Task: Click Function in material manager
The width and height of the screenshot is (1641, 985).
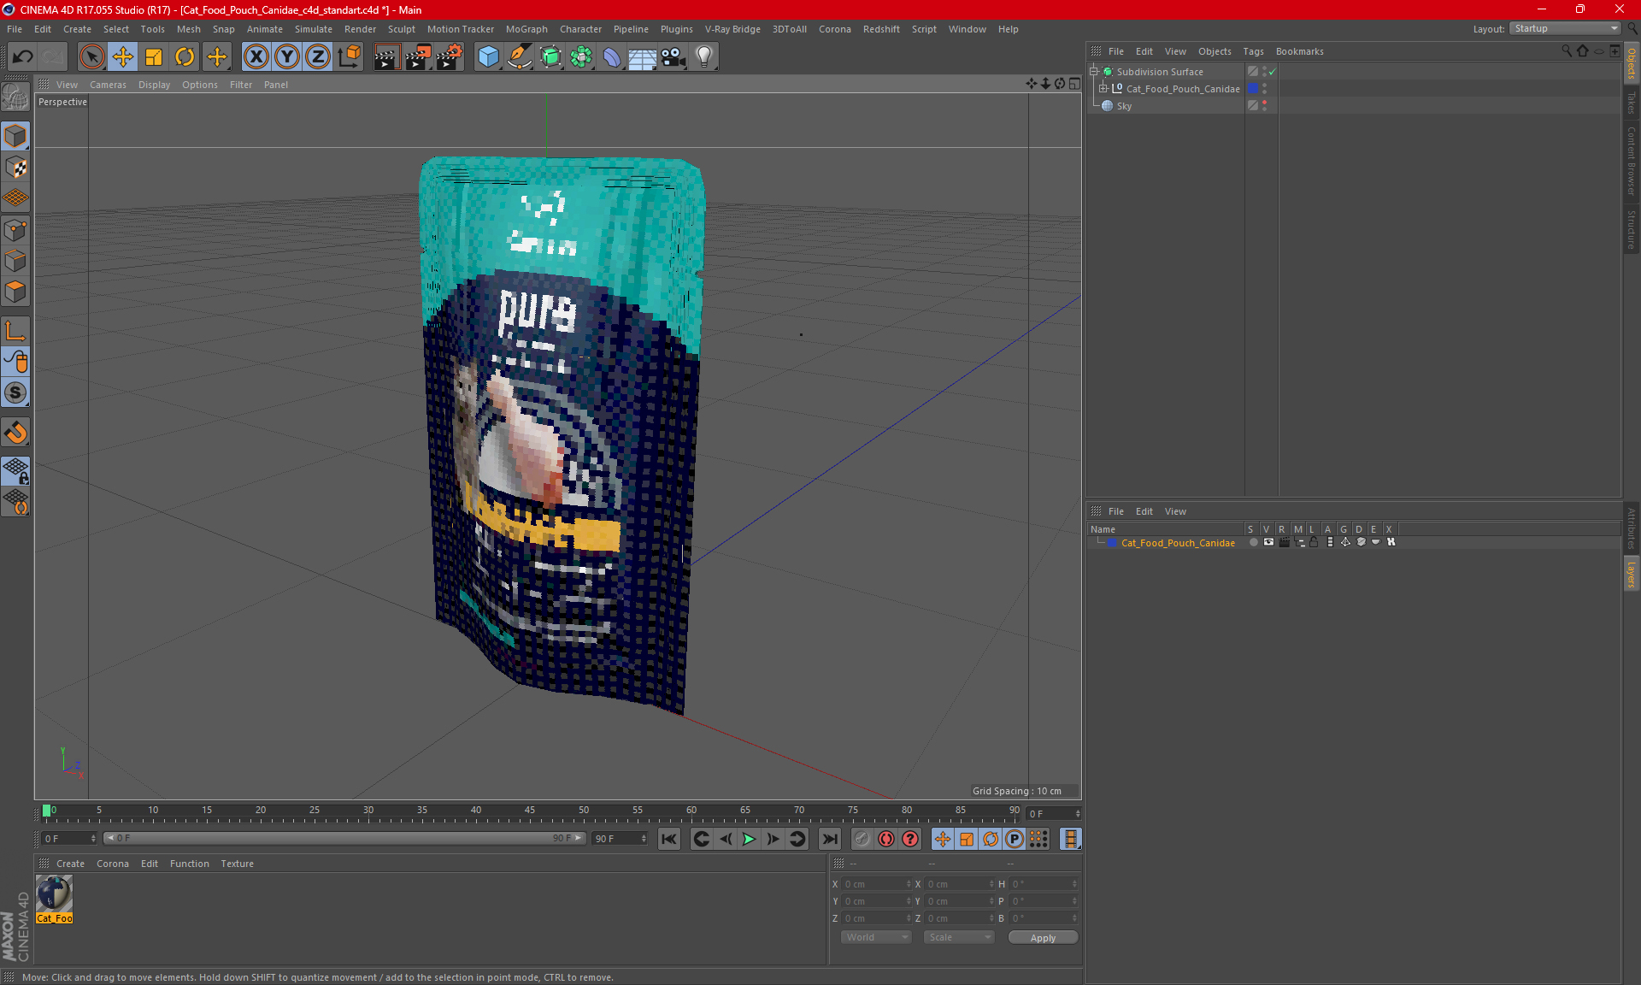Action: point(189,864)
